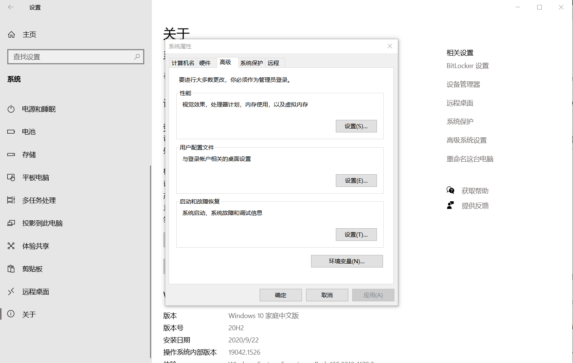573x363 pixels.
Task: Open Performance 设置(S)... button
Action: tap(356, 126)
